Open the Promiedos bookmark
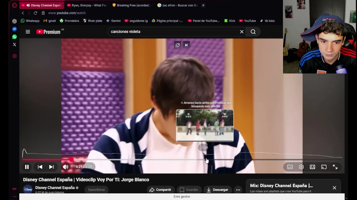The width and height of the screenshot is (357, 200). pos(69,21)
